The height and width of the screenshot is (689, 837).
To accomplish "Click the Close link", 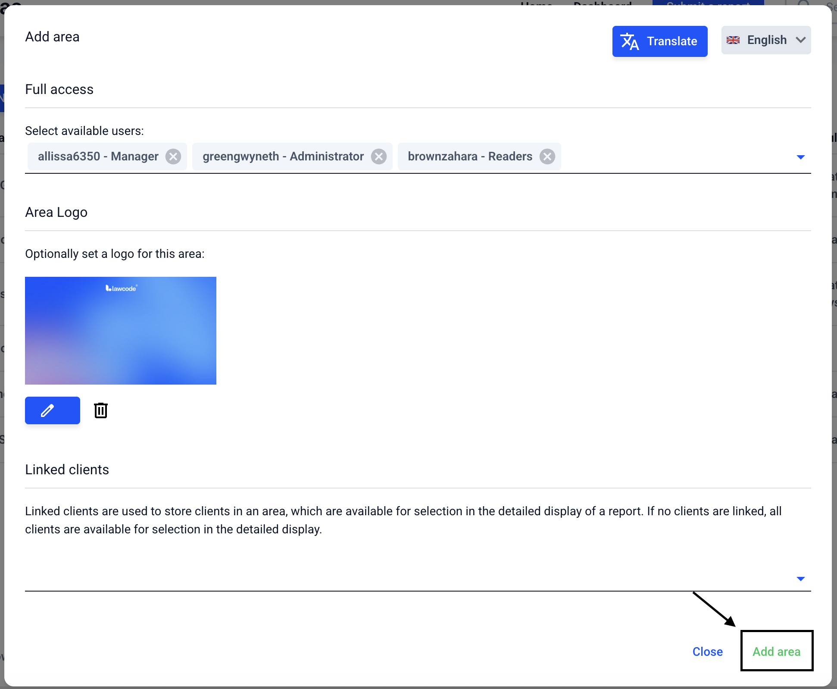I will coord(707,651).
